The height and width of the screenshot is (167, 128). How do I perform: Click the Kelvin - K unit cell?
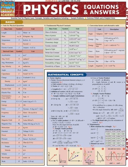[x=33, y=40]
